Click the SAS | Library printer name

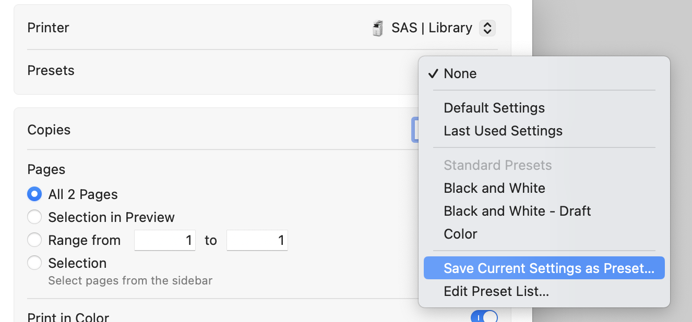coord(432,28)
